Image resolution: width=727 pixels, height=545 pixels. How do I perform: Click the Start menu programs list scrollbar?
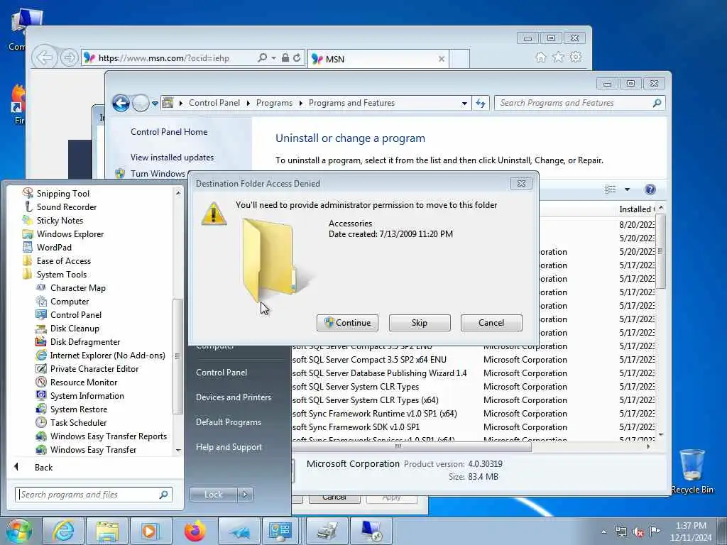(x=177, y=356)
